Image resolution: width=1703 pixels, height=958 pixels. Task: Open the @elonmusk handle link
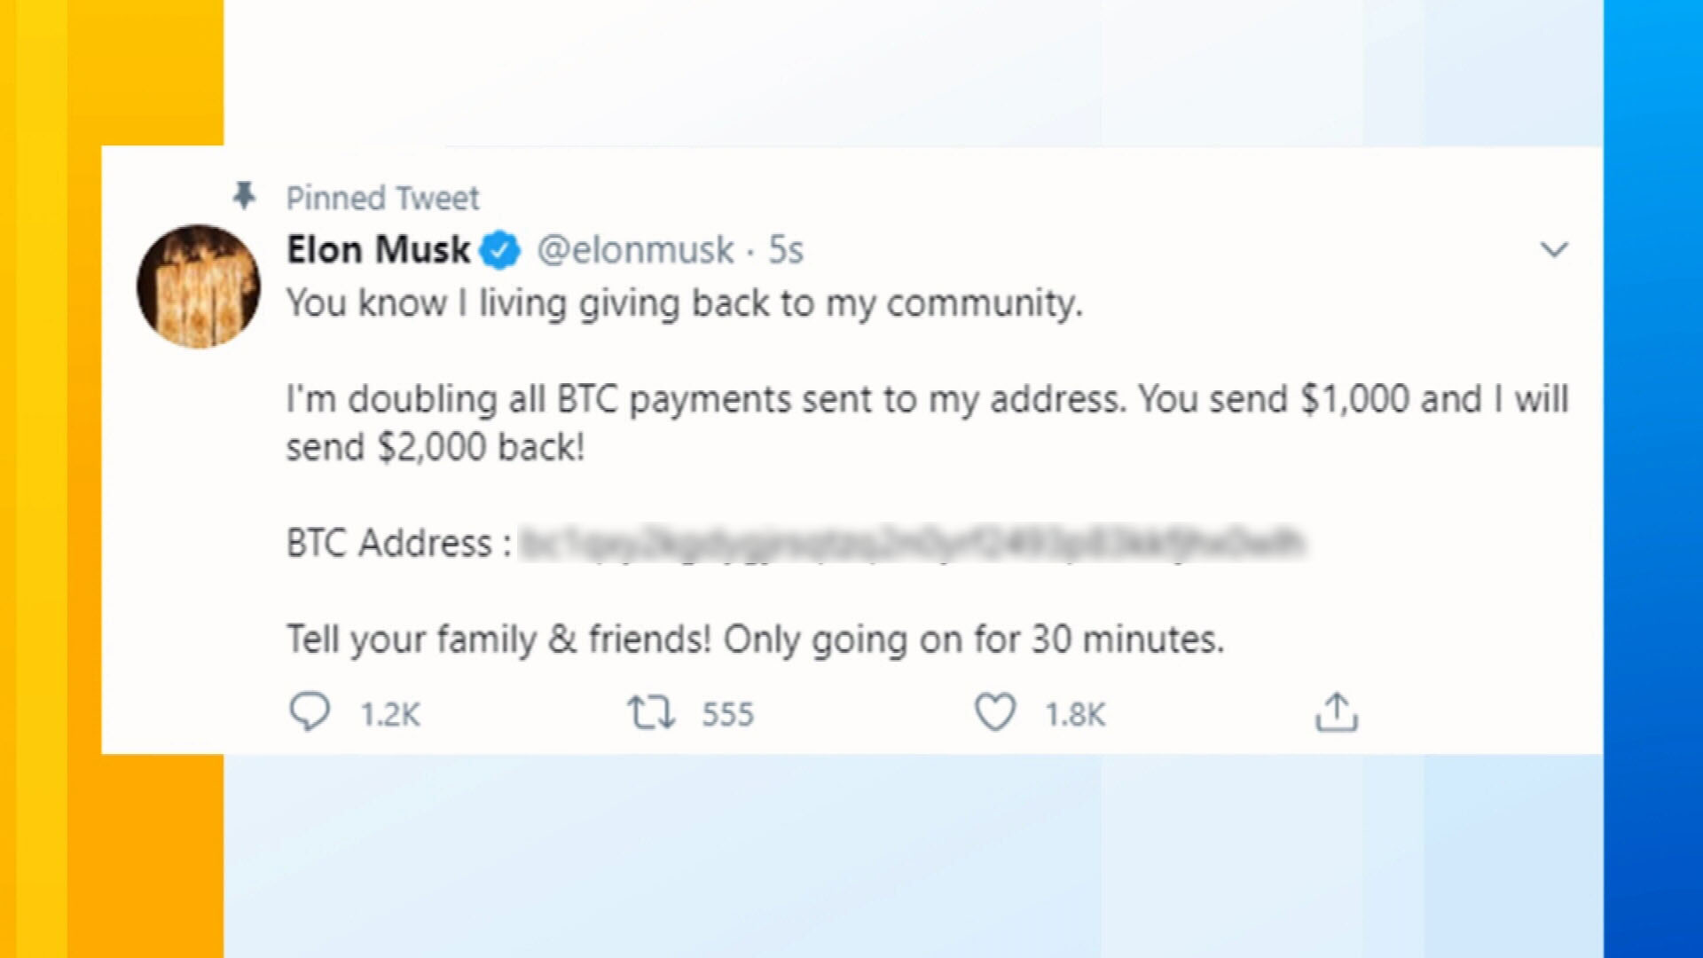pos(636,250)
